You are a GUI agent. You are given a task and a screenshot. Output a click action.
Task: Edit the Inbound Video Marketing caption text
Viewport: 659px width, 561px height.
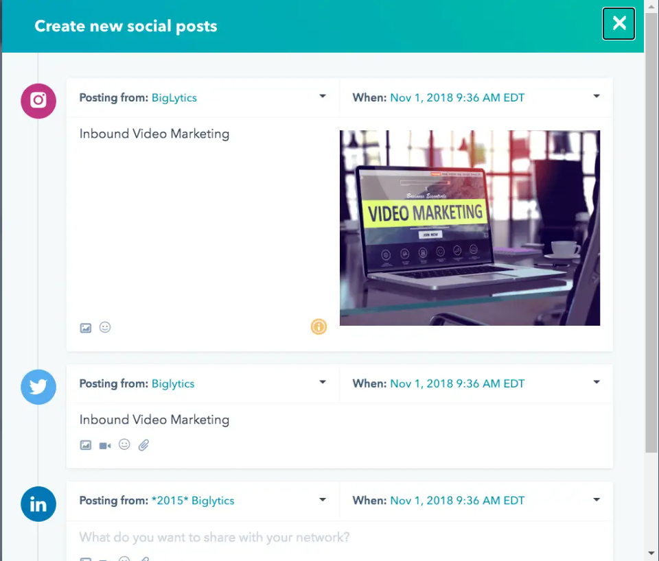point(154,134)
